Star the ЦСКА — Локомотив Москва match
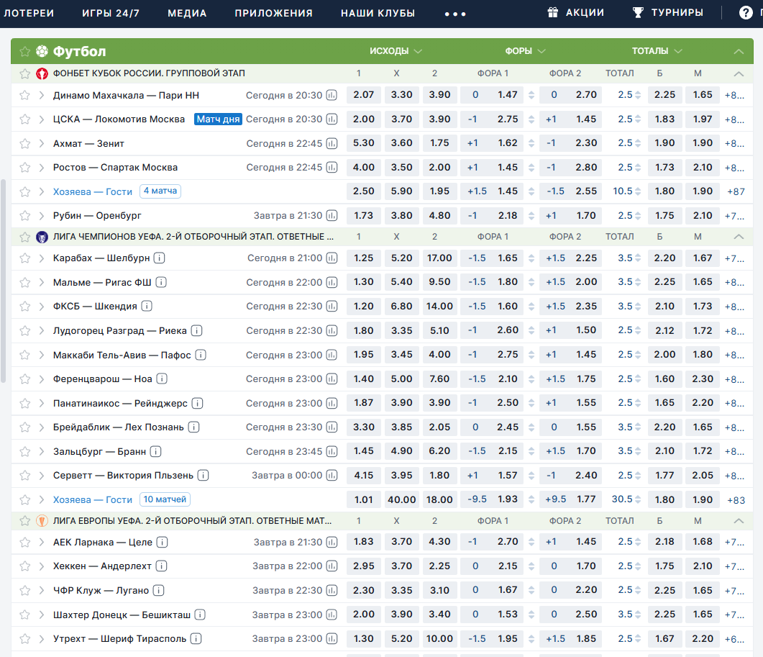The width and height of the screenshot is (763, 657). click(25, 119)
